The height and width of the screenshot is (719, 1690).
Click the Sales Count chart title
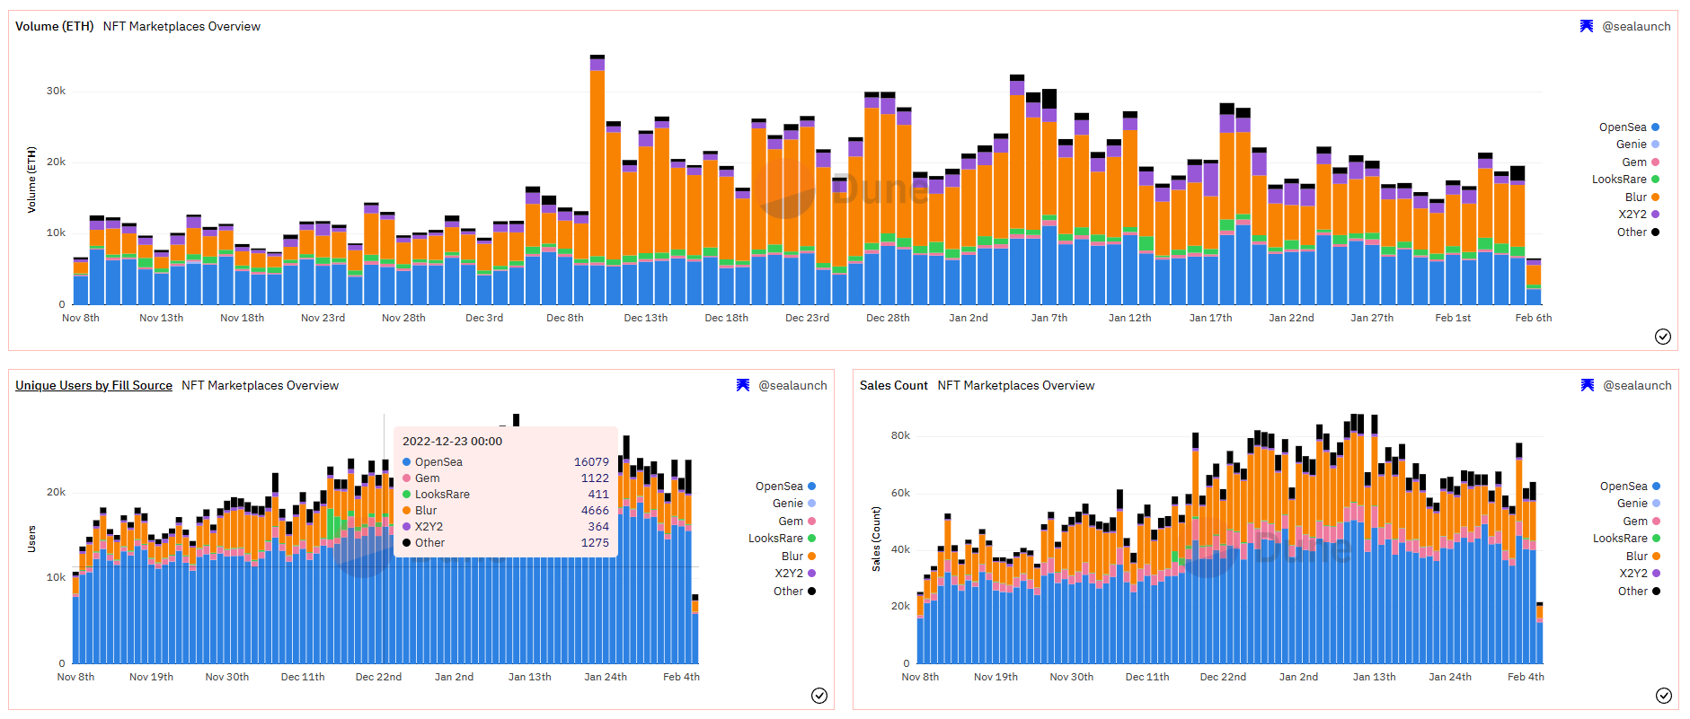pos(893,385)
